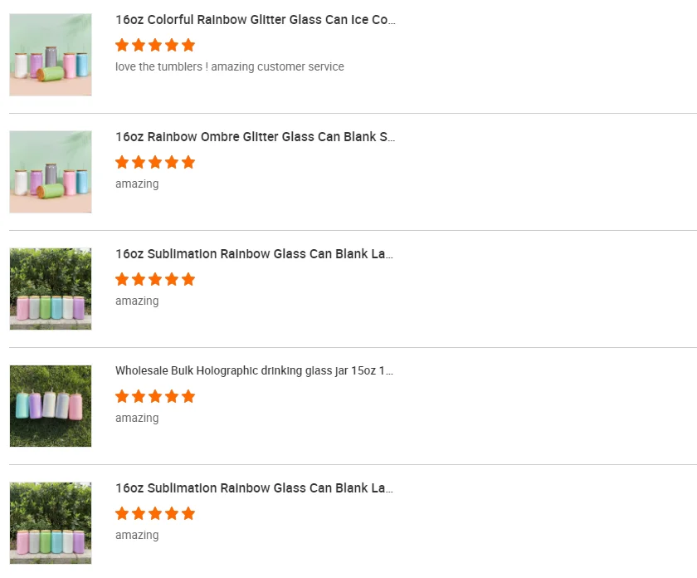Open the Rainbow Ombre Glitter Glass Can thumbnail
This screenshot has width=697, height=578.
point(51,172)
